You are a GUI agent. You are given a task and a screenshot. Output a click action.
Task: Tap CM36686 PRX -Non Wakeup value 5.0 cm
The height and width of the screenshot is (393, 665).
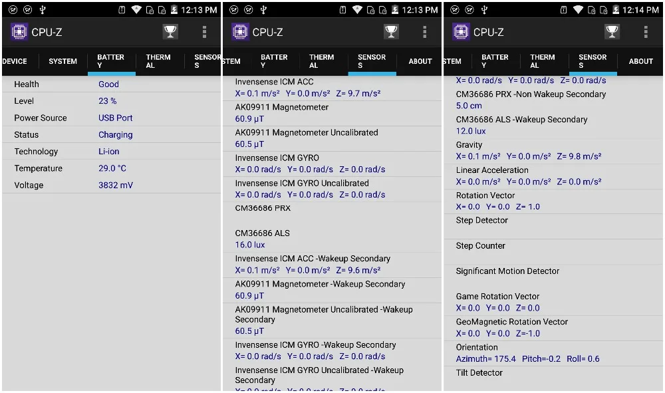tap(469, 106)
